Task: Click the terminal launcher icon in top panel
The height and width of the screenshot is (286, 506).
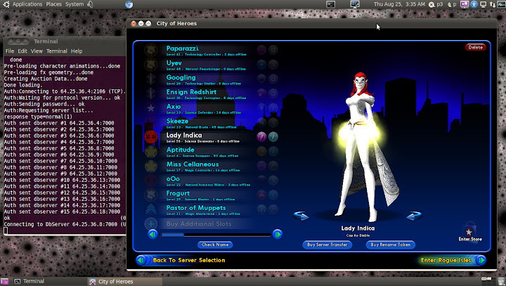Action: coord(330,4)
